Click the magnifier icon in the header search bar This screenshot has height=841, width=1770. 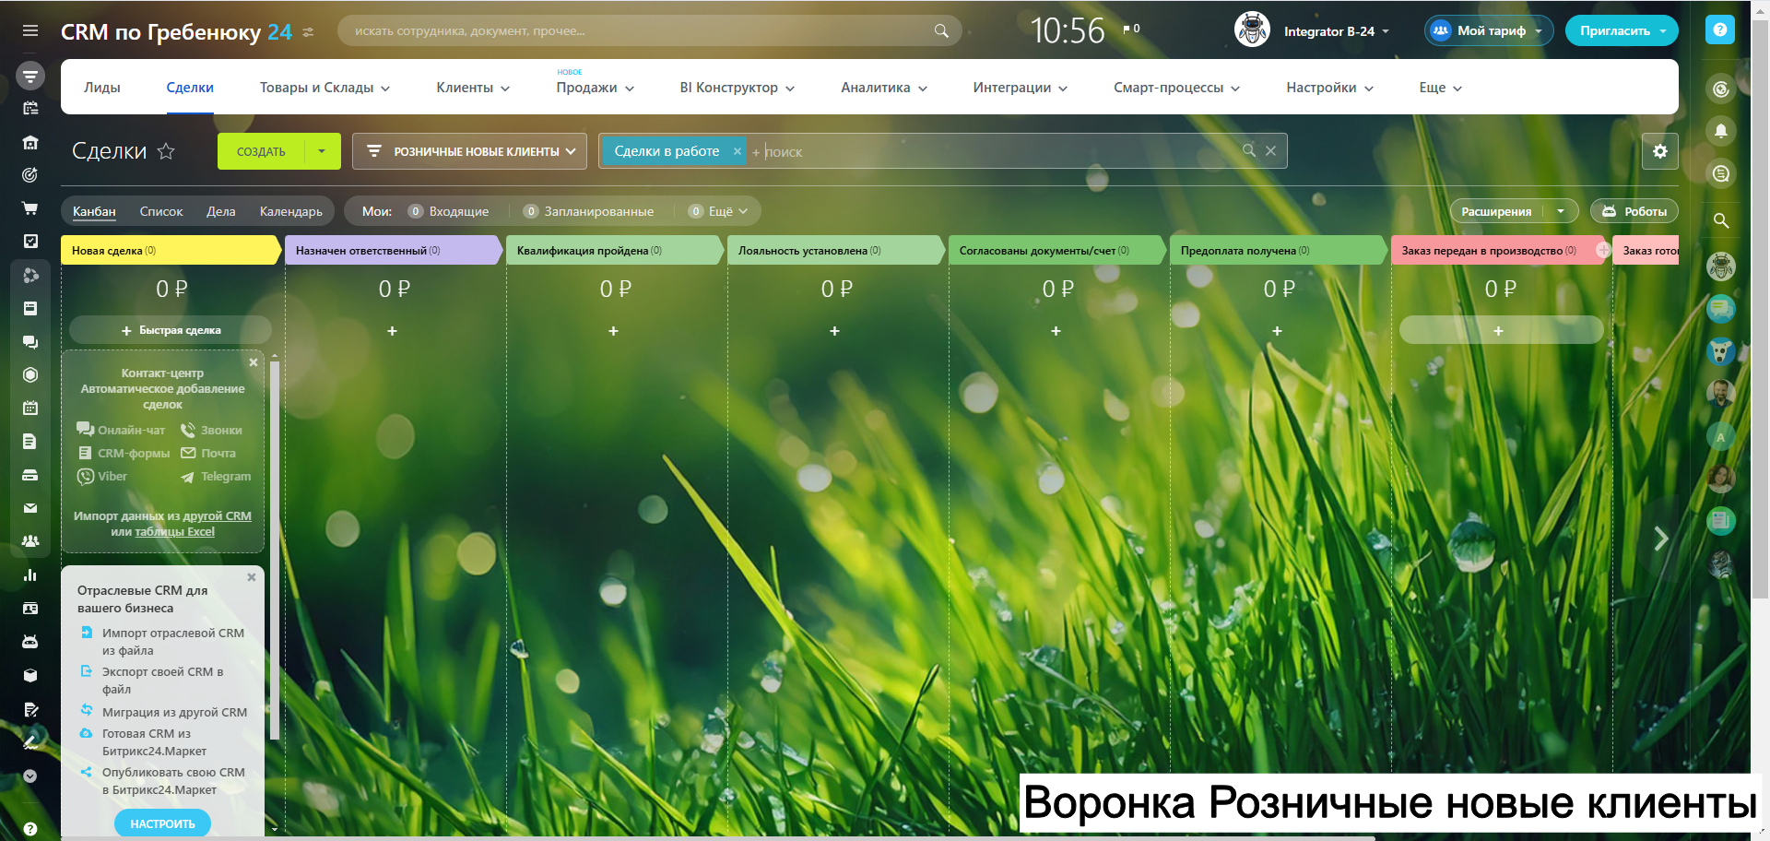[941, 30]
